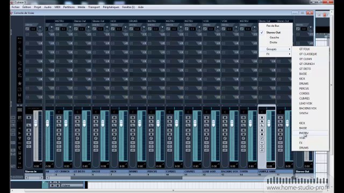The image size is (344, 193).
Task: Click the inserts bypass icon on GT DISTO strip
Action: (77, 143)
